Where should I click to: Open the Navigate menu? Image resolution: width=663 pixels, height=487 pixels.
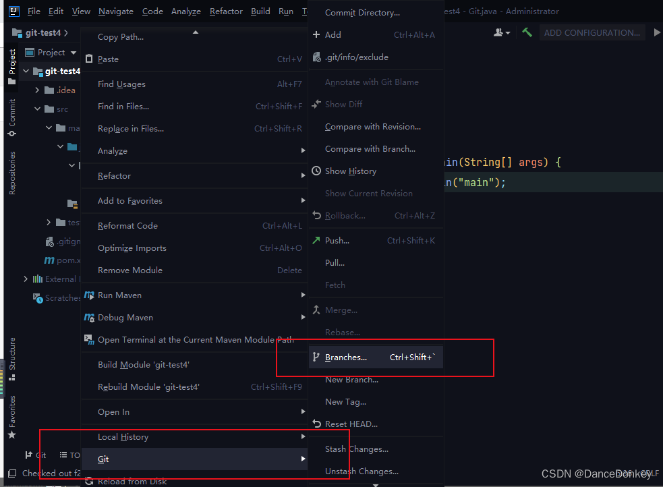tap(116, 11)
